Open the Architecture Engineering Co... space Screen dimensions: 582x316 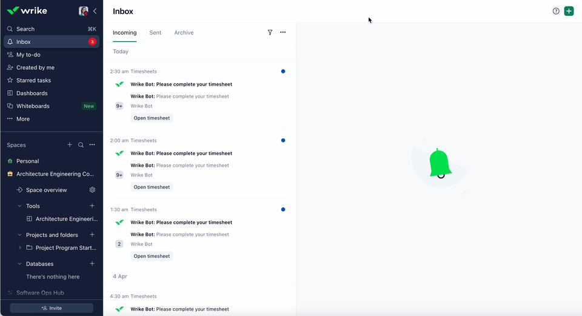point(52,174)
